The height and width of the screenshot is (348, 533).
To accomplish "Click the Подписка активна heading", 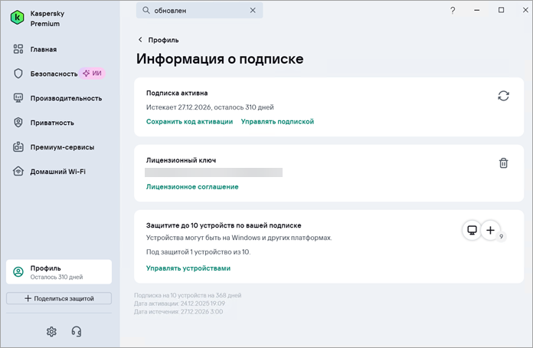I will click(177, 94).
